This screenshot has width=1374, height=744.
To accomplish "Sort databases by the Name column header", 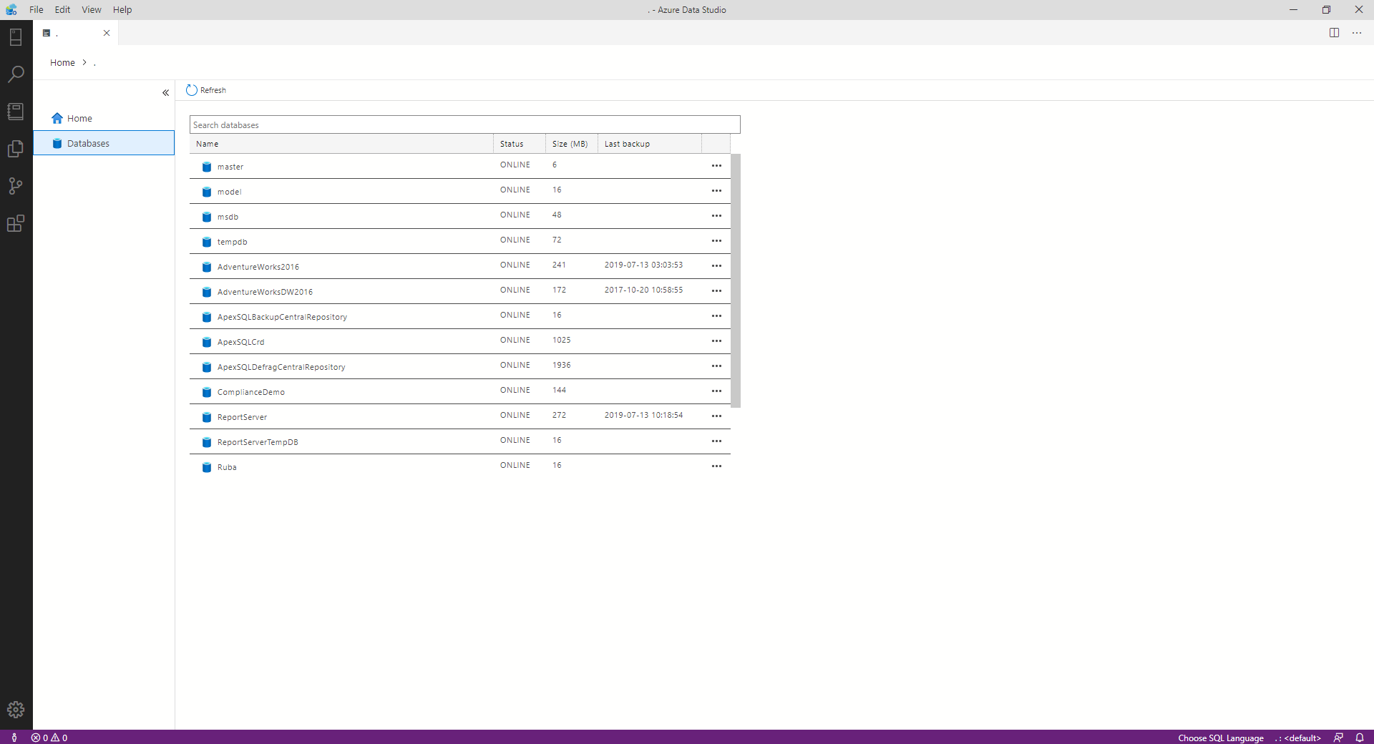I will pyautogui.click(x=341, y=144).
